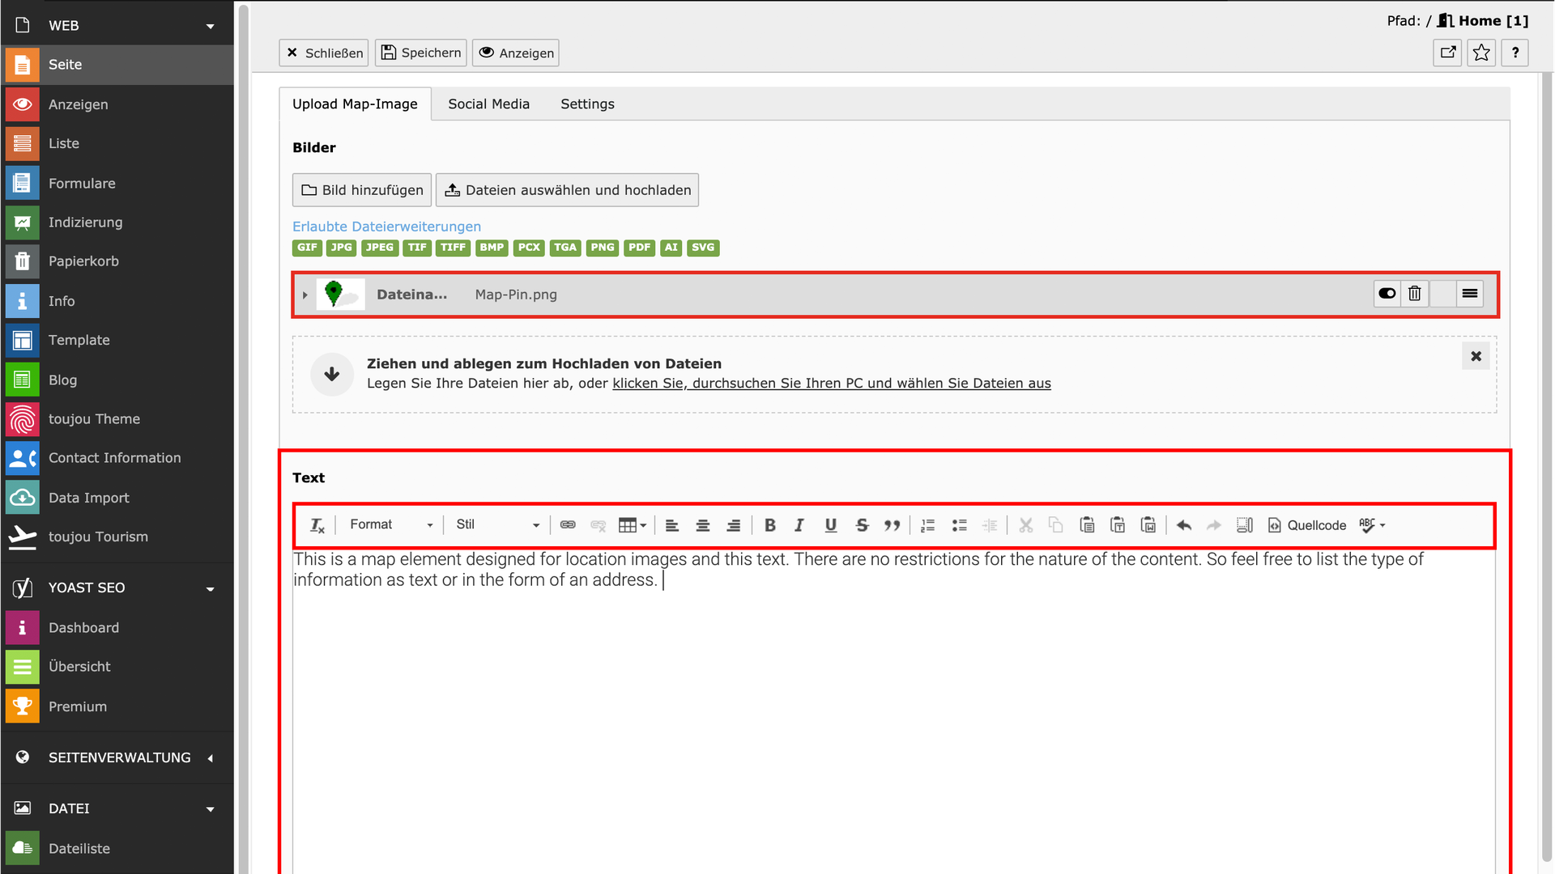Expand the Map-Pin.png file entry
The width and height of the screenshot is (1555, 874).
[305, 295]
